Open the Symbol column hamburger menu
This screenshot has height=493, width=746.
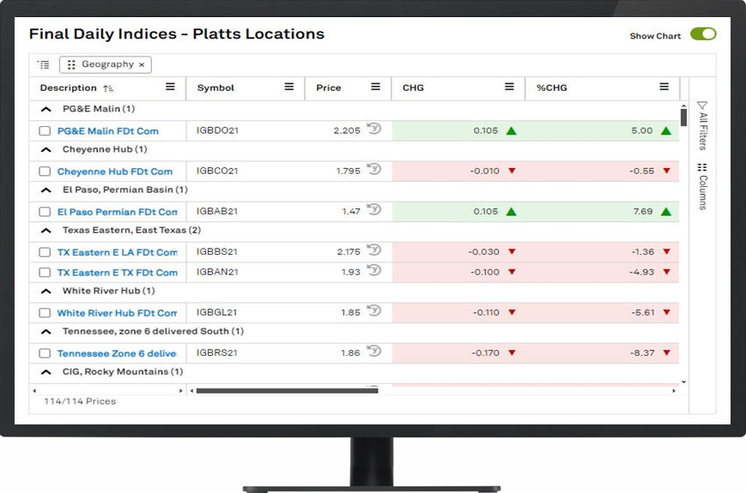coord(289,87)
